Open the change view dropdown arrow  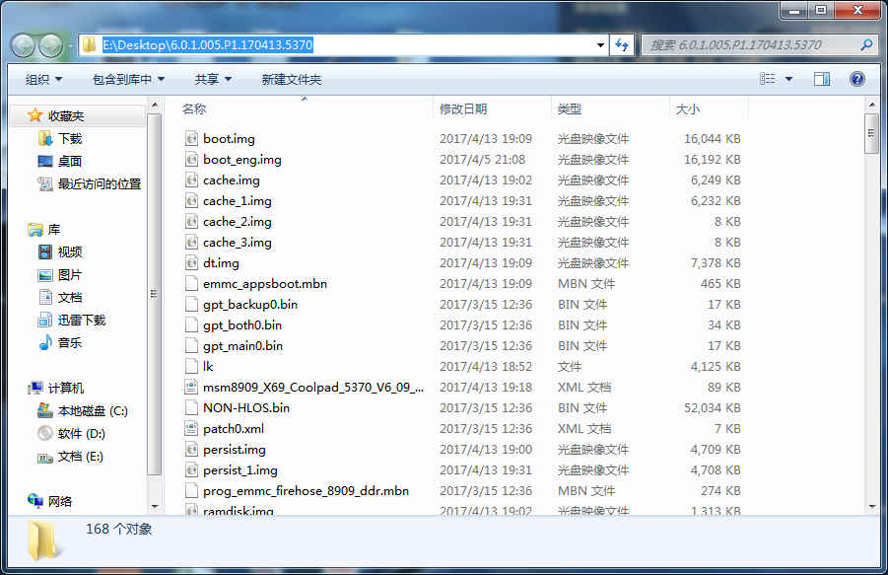tap(791, 79)
